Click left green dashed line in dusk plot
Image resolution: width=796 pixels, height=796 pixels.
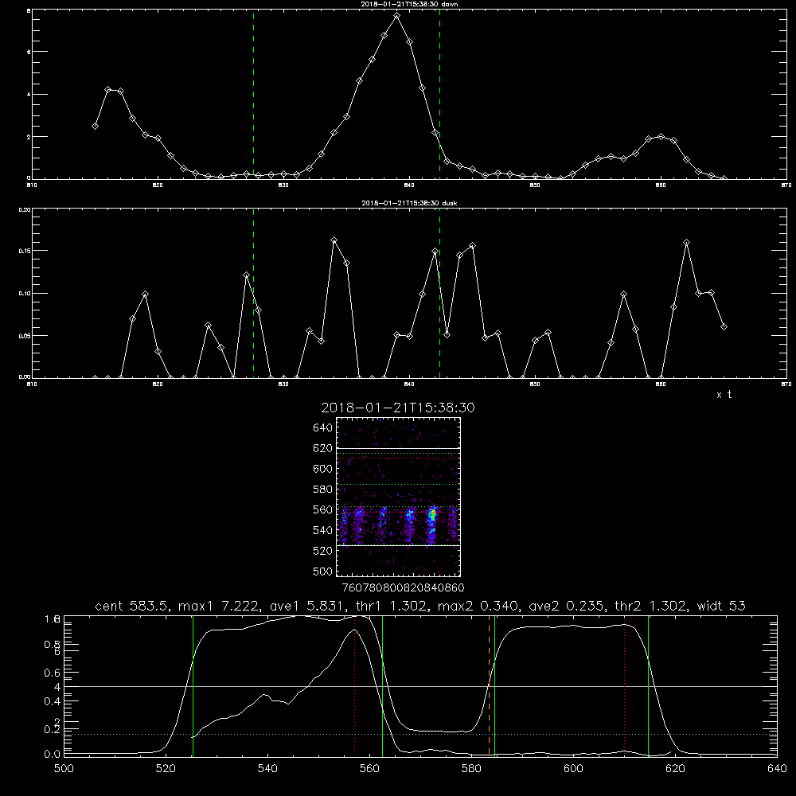tap(253, 294)
